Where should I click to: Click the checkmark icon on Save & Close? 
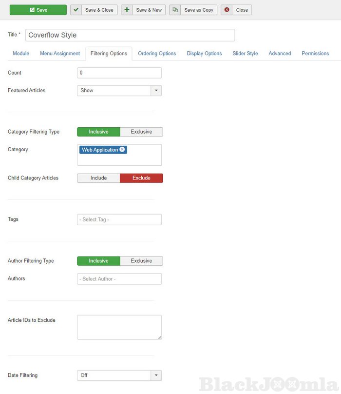[76, 10]
